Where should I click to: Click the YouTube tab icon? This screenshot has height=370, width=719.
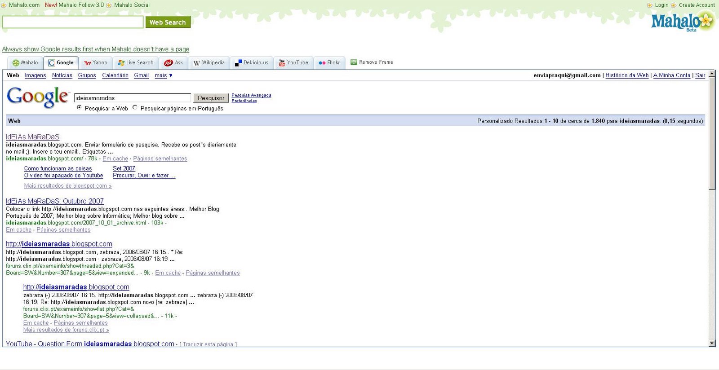[x=282, y=63]
